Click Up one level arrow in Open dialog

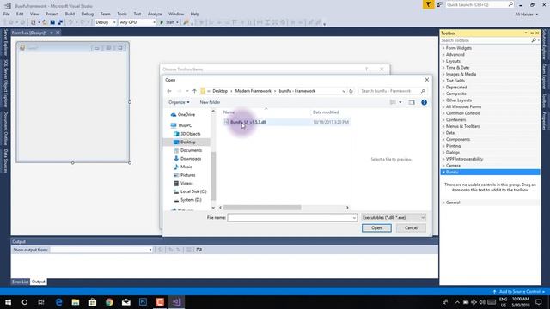click(x=195, y=91)
